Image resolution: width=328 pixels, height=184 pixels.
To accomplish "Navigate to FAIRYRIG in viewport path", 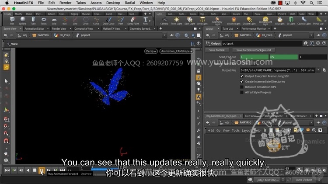I will (x=41, y=35).
